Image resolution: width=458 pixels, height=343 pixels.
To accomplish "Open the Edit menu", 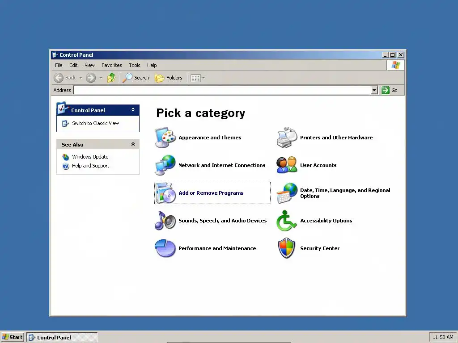I will tap(73, 65).
